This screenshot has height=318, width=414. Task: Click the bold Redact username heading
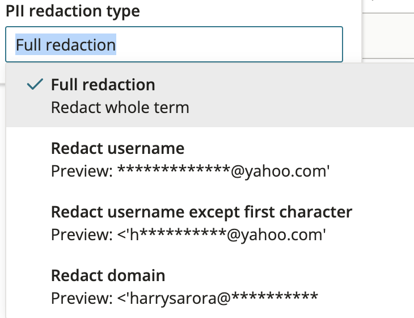[118, 148]
